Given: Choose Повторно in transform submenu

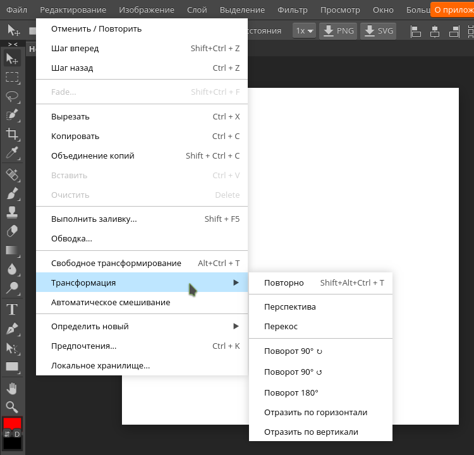Looking at the screenshot, I should click(x=320, y=283).
